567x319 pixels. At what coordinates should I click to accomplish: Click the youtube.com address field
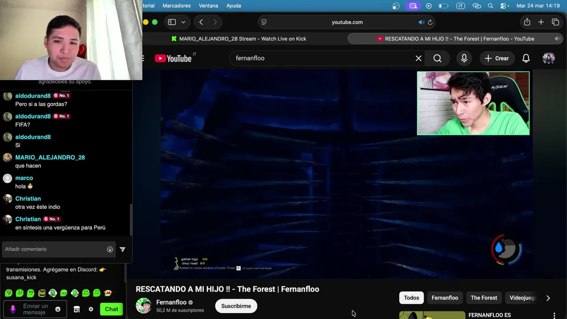coord(347,22)
